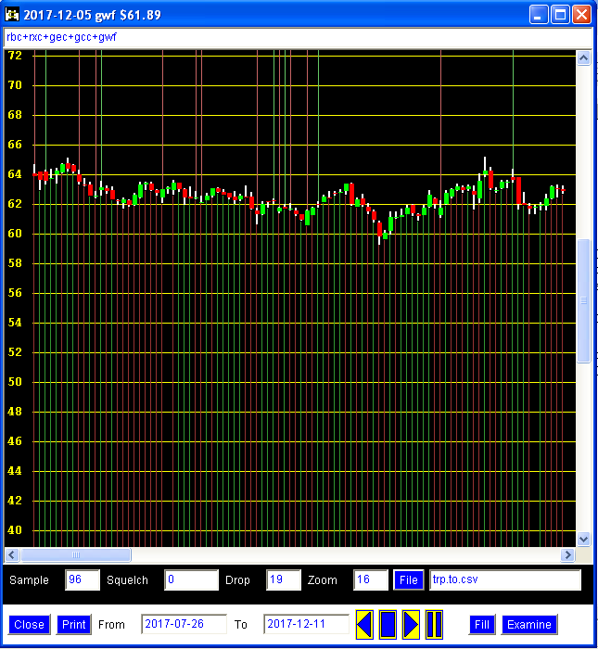Click the Close button

click(x=30, y=625)
